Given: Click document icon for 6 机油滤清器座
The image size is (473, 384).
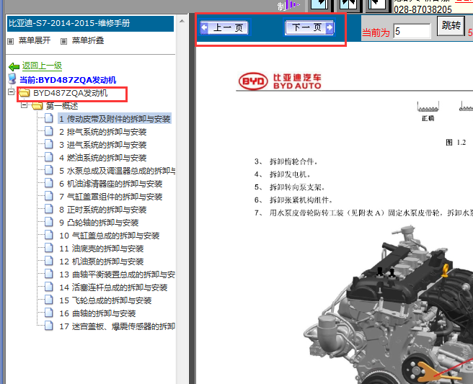Looking at the screenshot, I should click(x=49, y=183).
